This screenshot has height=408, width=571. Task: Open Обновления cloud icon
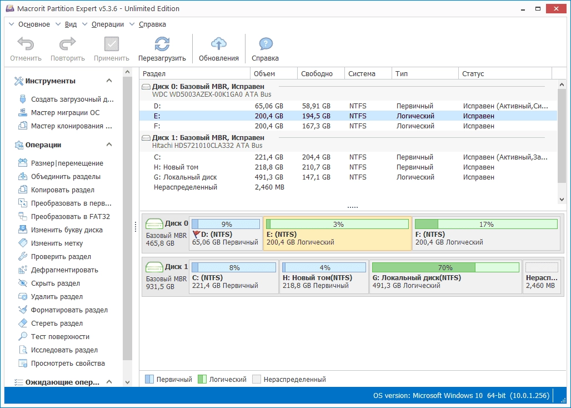click(218, 44)
